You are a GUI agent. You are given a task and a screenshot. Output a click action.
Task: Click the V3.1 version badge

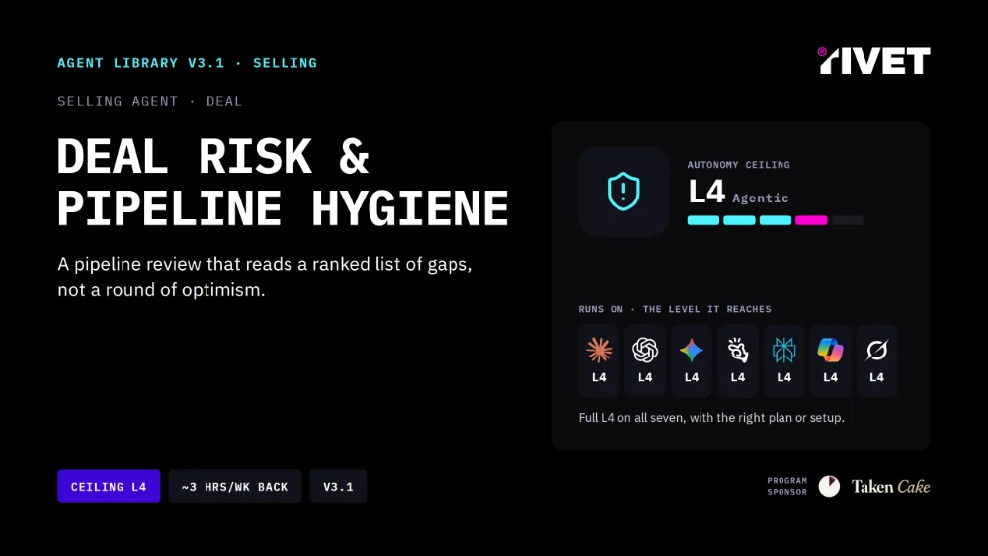[338, 486]
